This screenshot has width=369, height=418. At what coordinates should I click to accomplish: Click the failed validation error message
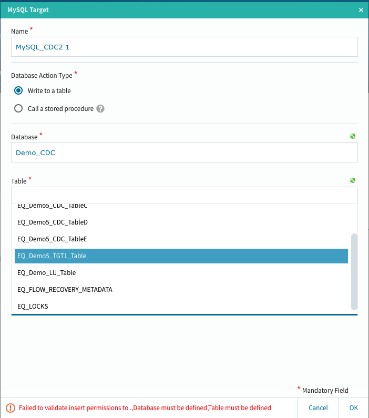click(x=145, y=408)
